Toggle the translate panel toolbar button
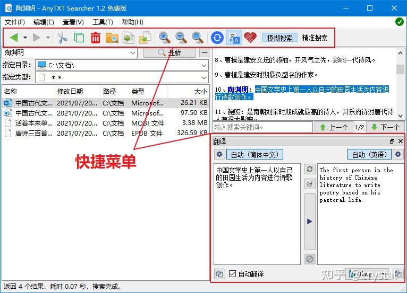 [x=234, y=38]
